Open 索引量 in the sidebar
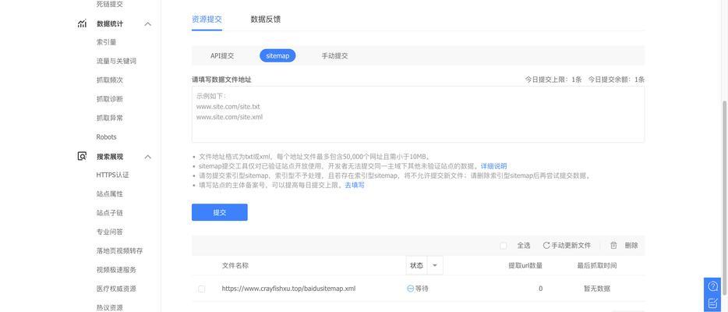This screenshot has height=312, width=728. (x=106, y=42)
